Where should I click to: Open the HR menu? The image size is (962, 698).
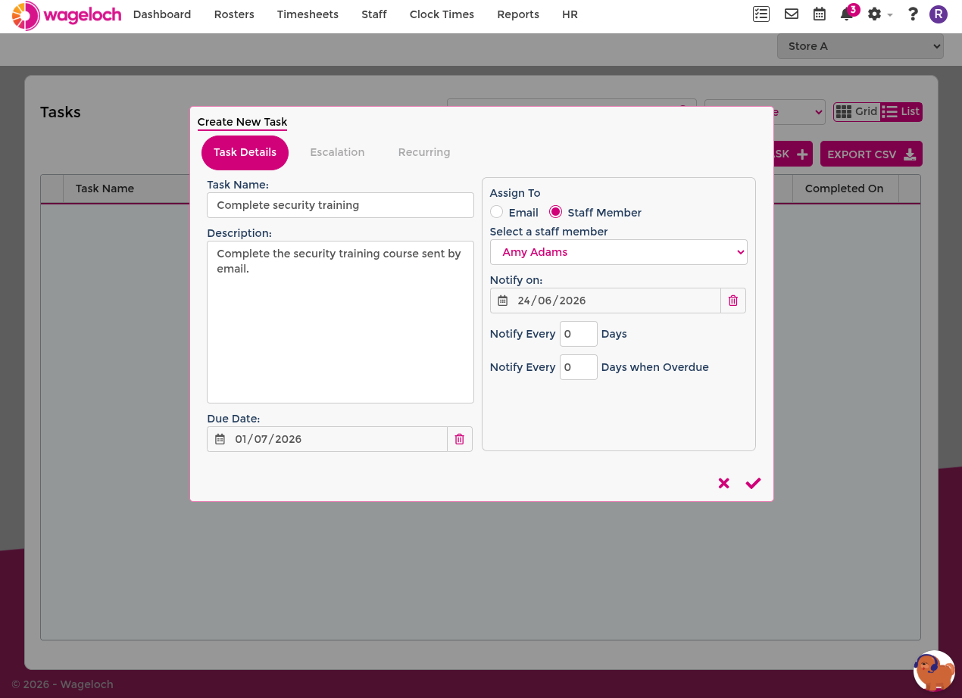coord(570,14)
